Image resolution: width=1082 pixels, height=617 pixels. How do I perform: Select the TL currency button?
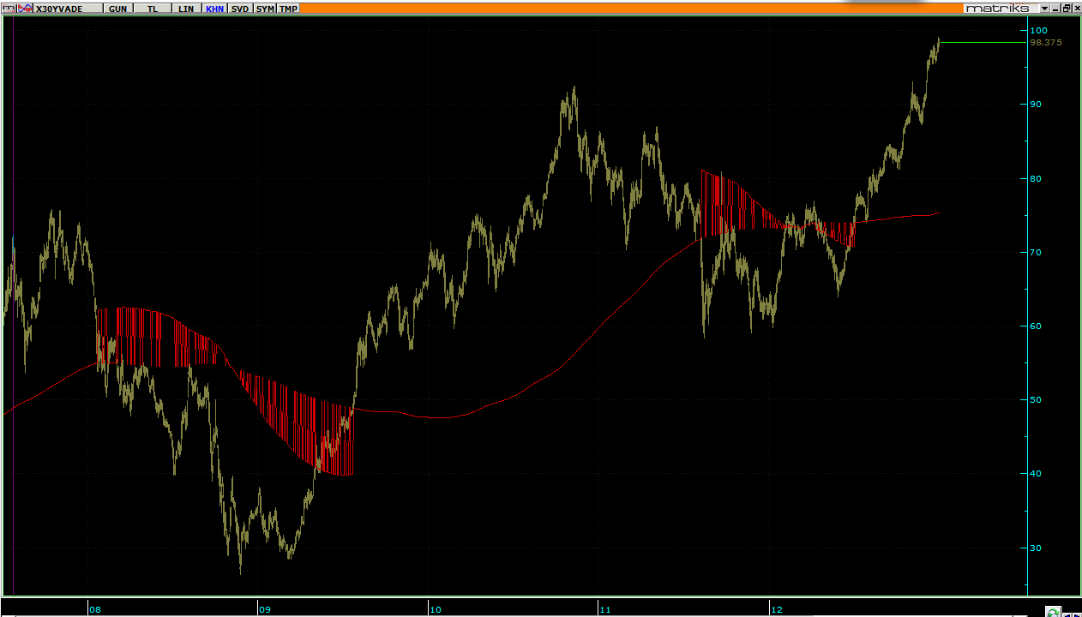point(153,9)
